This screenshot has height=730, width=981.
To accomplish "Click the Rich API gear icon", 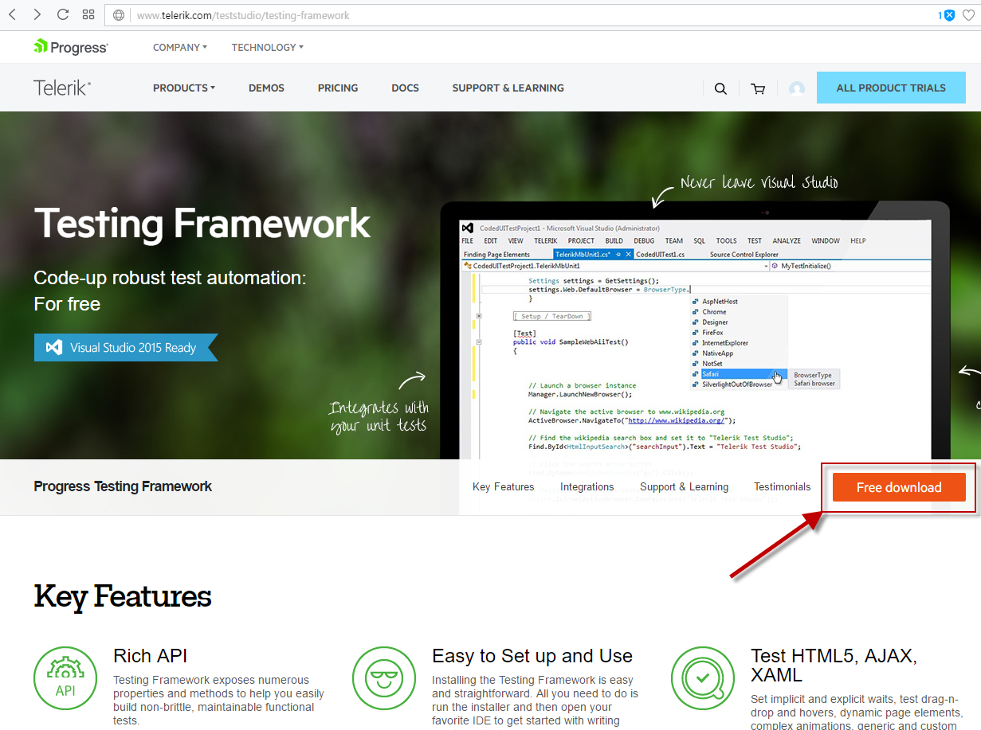I will [65, 677].
